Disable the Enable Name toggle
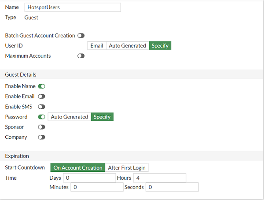 click(42, 86)
